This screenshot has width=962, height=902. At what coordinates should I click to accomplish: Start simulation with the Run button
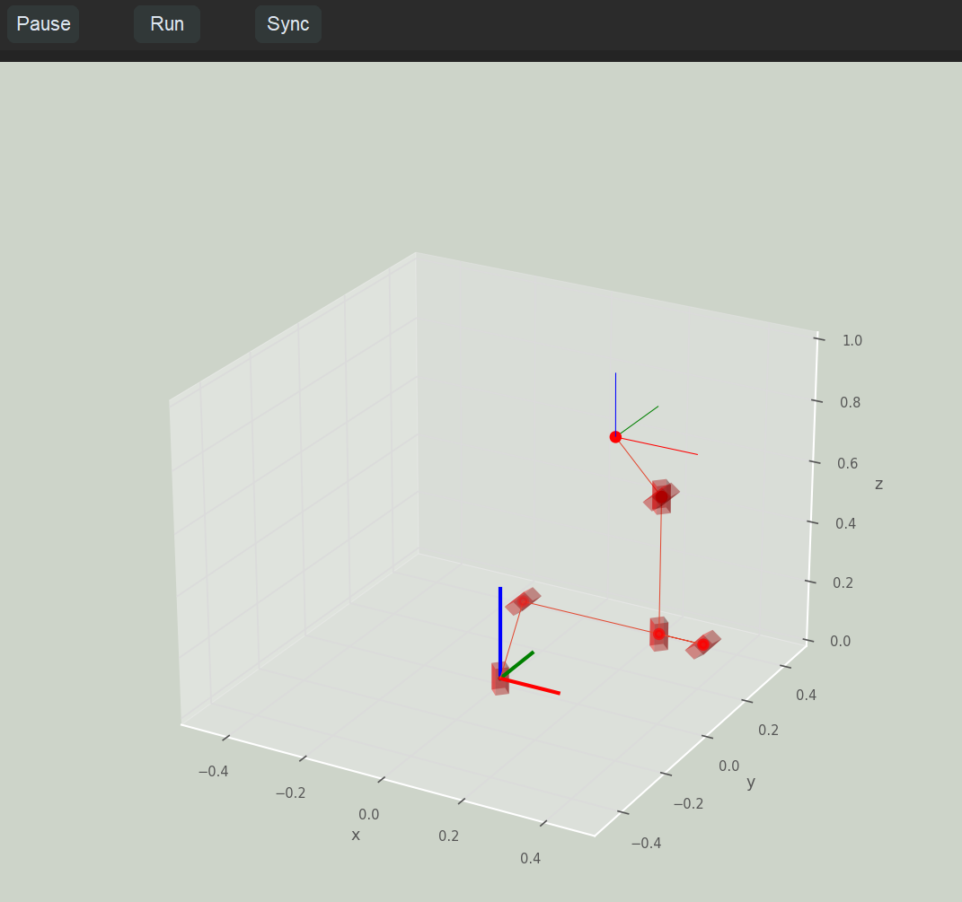pos(167,24)
